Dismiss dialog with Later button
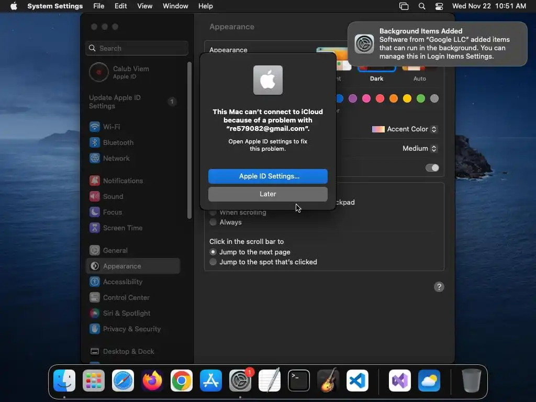 268,194
